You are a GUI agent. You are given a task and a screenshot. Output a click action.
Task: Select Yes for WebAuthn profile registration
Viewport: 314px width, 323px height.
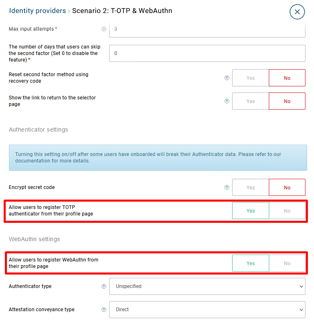coord(250,263)
